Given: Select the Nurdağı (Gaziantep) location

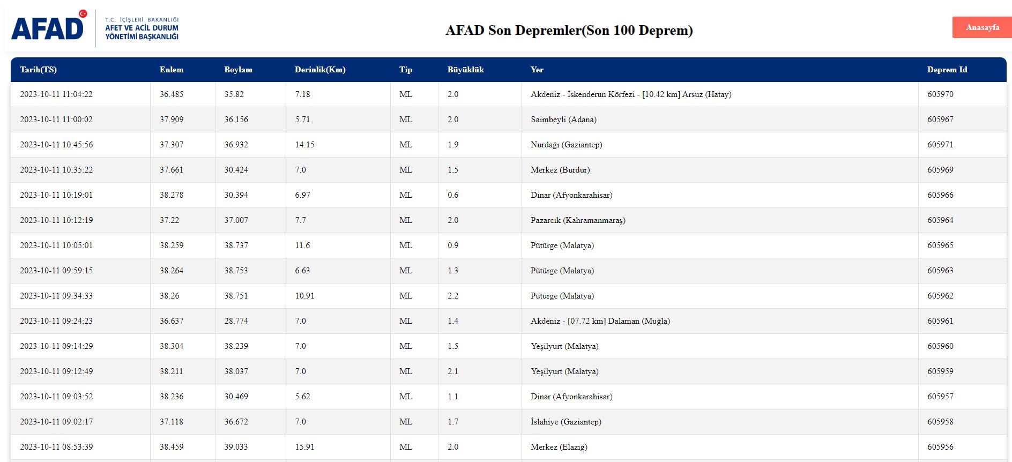Looking at the screenshot, I should [x=567, y=145].
